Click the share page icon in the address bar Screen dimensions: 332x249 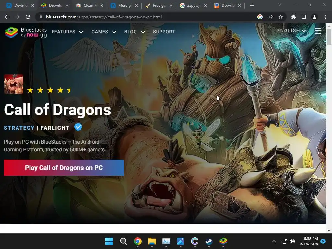coord(270,17)
